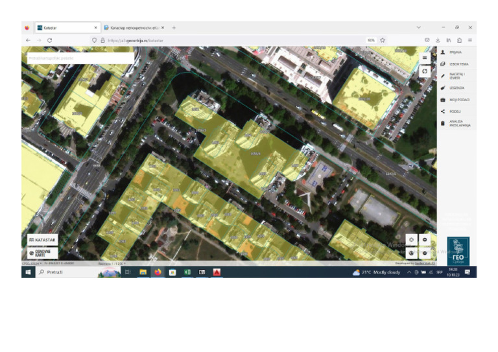The image size is (498, 352).
Task: Open the Razmera scale dropdown
Action: tap(112, 263)
